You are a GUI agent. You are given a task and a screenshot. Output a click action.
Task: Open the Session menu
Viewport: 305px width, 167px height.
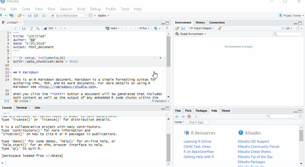click(66, 9)
